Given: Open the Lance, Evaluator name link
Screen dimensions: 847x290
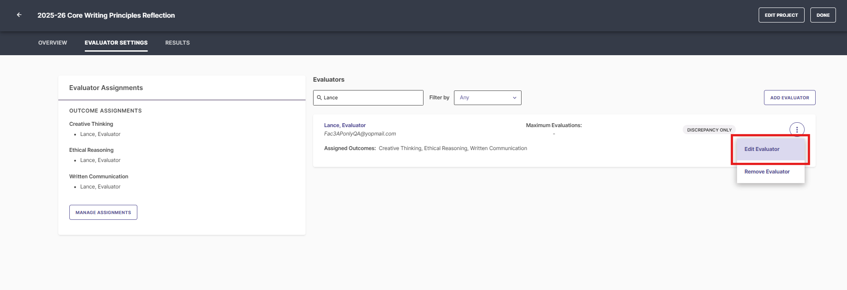Looking at the screenshot, I should [x=345, y=125].
